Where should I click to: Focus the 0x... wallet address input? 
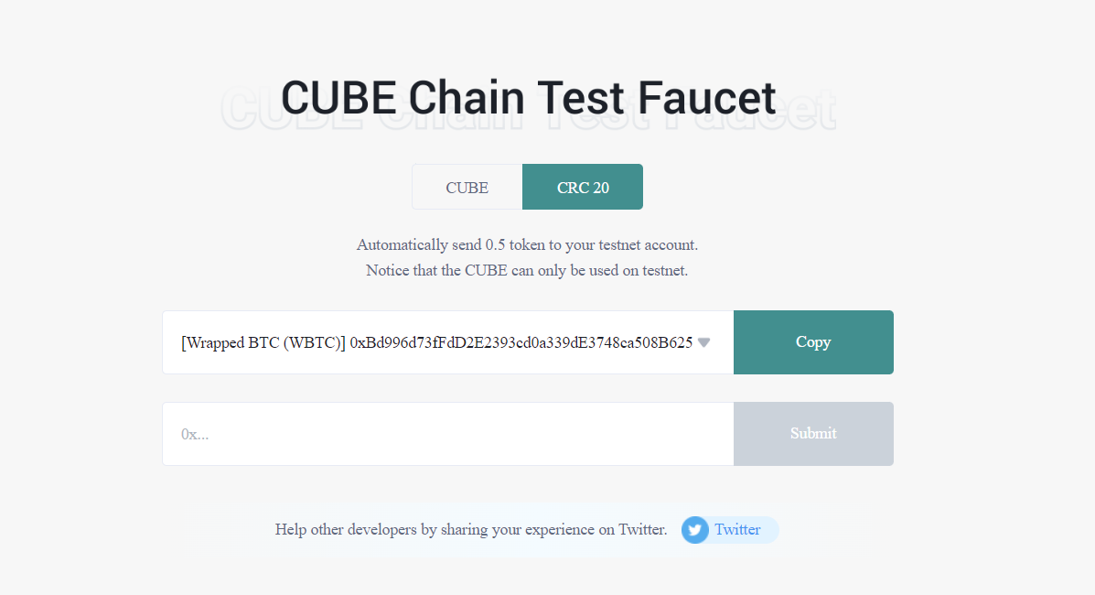(447, 434)
